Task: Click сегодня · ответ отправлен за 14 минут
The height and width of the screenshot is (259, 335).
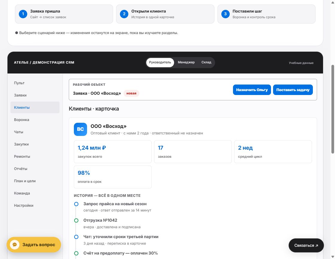Action: coord(117,210)
